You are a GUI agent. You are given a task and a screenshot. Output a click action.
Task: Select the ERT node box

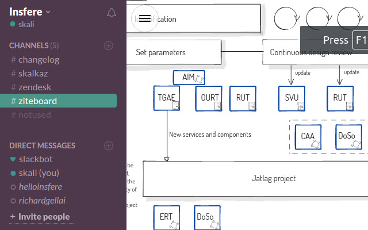167,217
